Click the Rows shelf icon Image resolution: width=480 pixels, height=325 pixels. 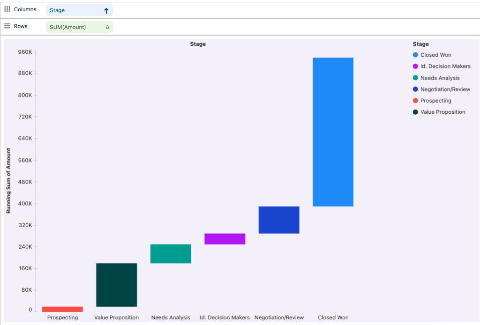pos(7,26)
